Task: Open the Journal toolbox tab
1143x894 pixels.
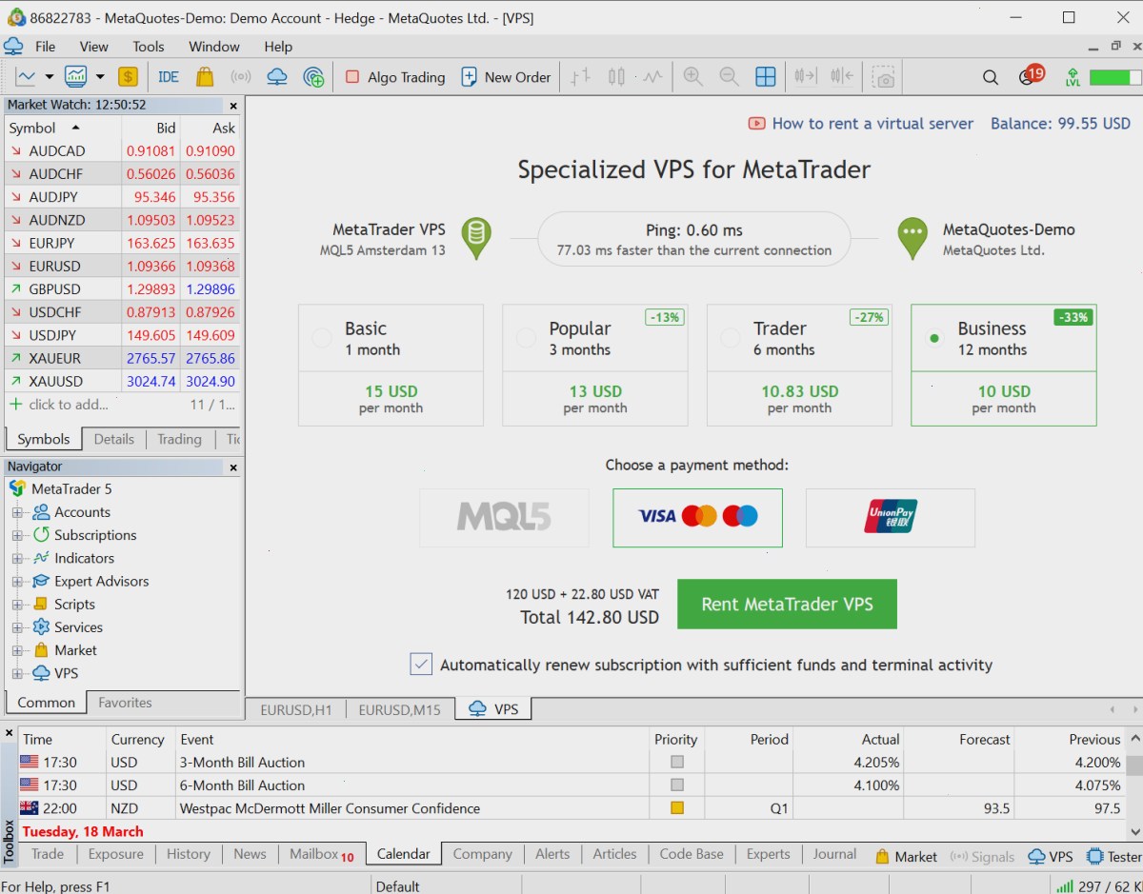Action: [834, 854]
